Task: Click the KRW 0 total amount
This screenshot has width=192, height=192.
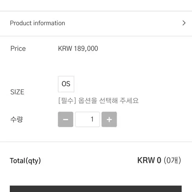Action: coord(149,160)
